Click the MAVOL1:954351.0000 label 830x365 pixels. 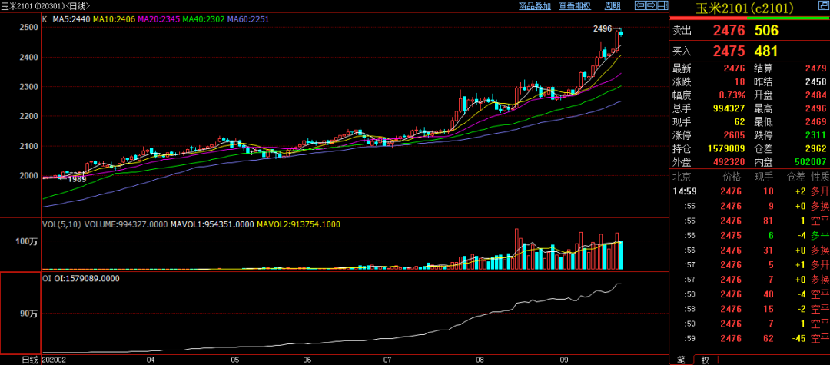[212, 224]
